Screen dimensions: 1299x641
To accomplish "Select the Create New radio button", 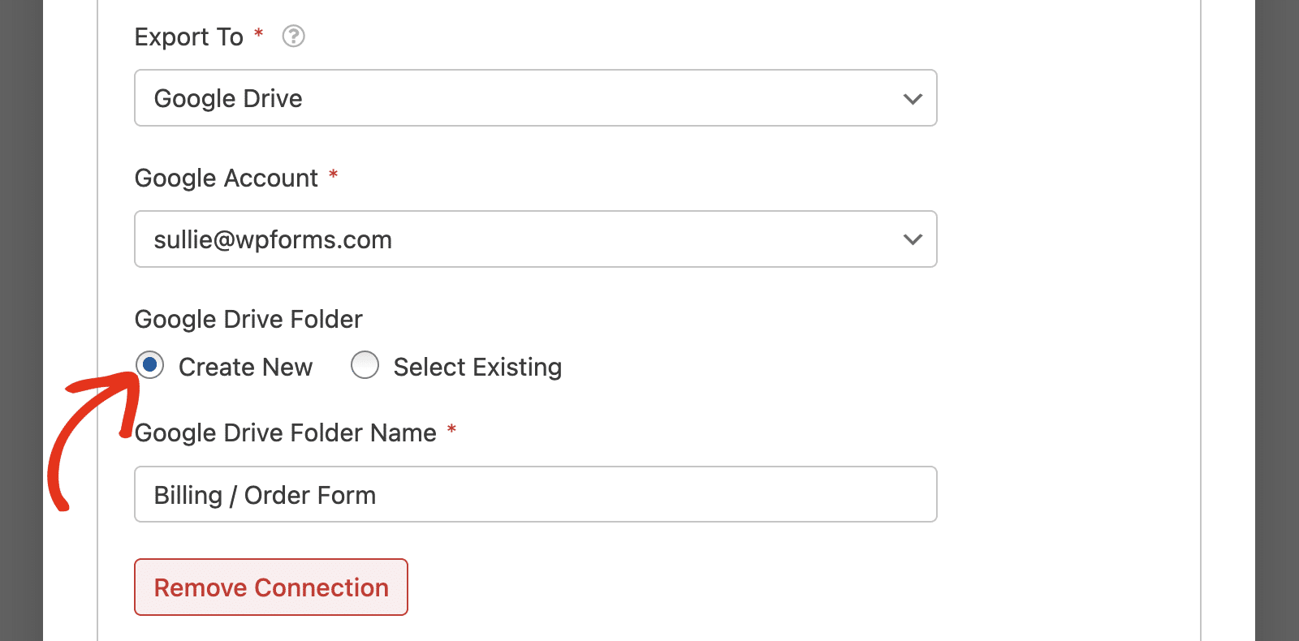I will pos(149,365).
